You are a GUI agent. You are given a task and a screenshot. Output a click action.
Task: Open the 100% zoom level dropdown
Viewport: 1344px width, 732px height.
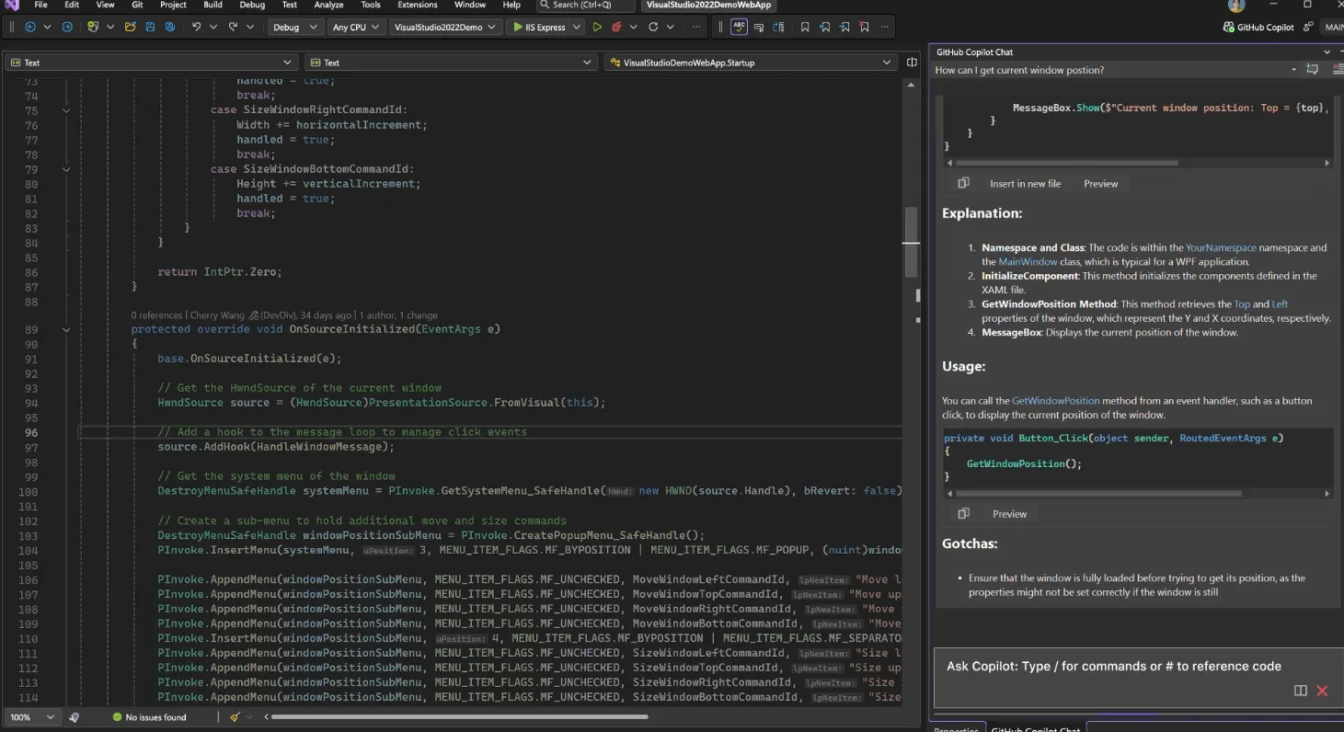(x=31, y=716)
